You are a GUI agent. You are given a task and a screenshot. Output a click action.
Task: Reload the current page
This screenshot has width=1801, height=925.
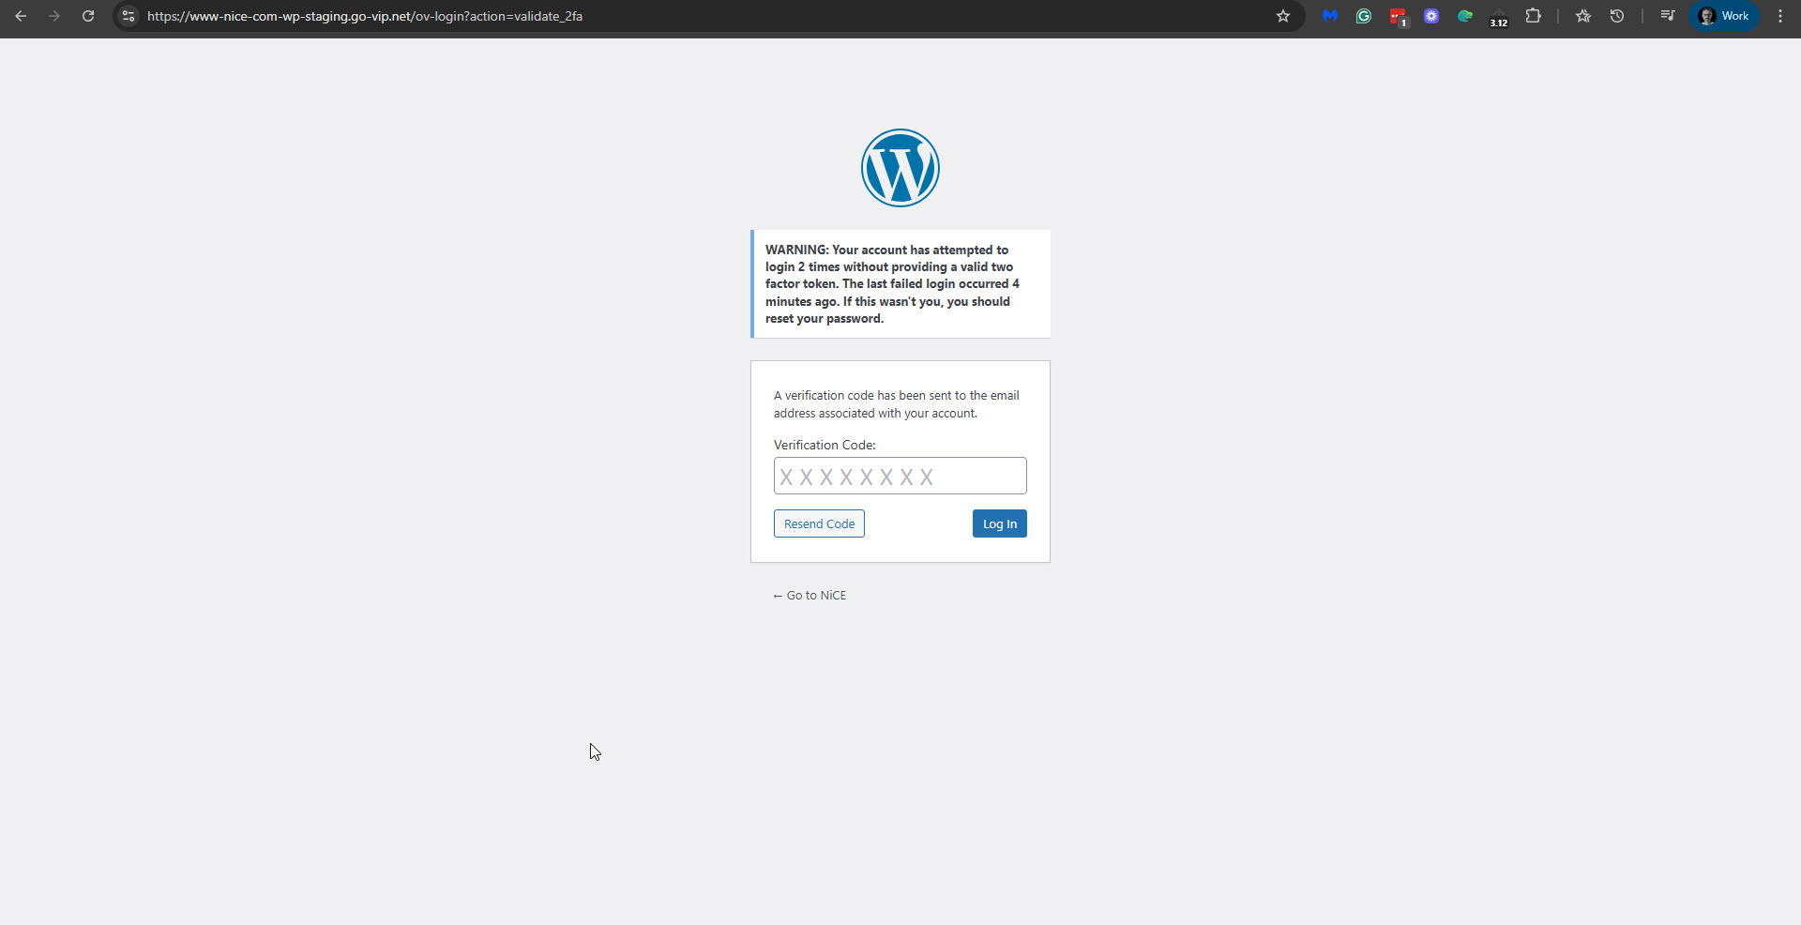(88, 16)
